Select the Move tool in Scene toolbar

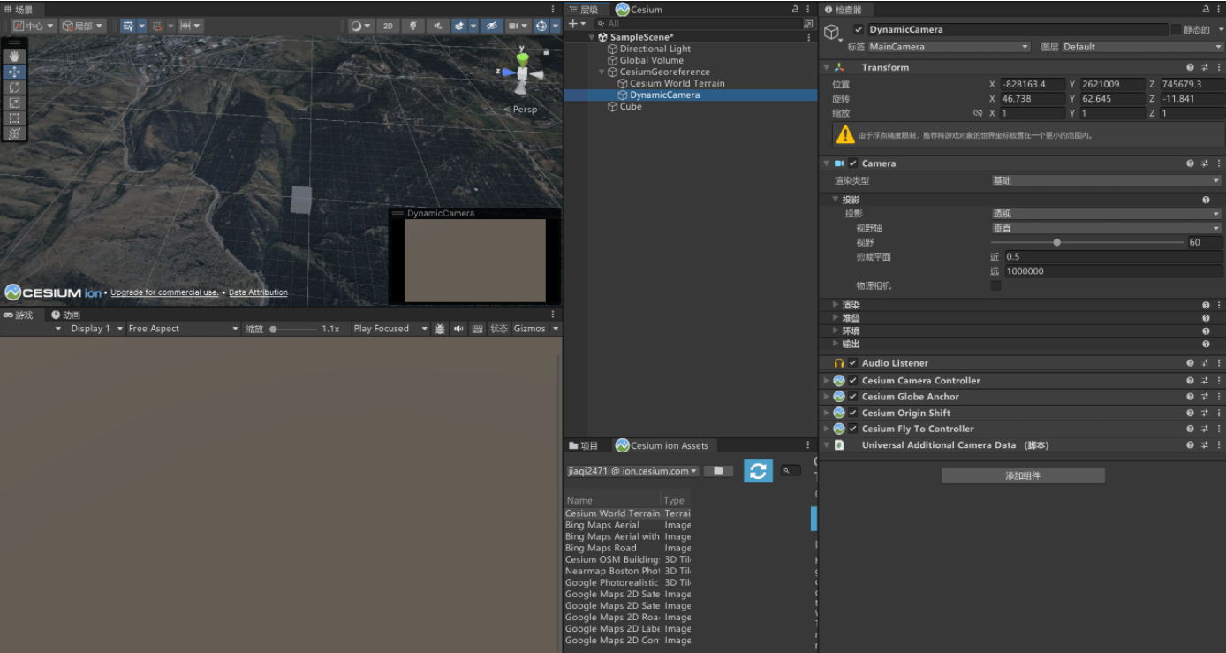pos(15,72)
